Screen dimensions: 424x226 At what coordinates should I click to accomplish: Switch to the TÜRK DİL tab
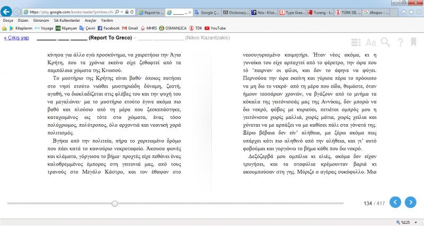[x=348, y=12]
